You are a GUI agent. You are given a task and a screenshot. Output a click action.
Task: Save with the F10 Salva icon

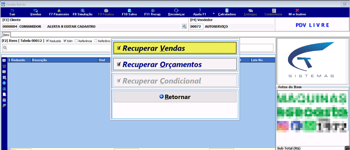129,11
